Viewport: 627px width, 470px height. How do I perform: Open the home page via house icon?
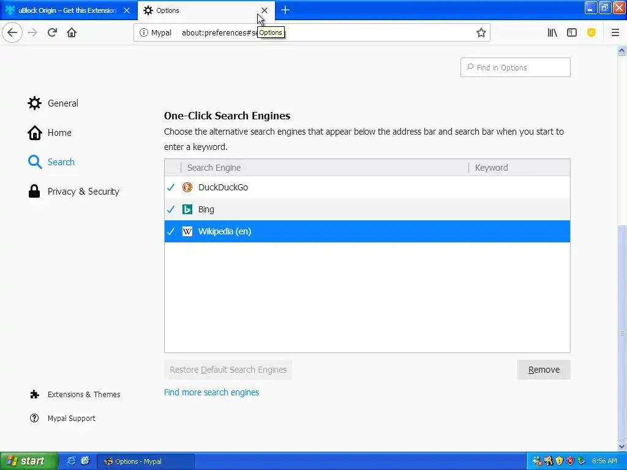pyautogui.click(x=72, y=32)
